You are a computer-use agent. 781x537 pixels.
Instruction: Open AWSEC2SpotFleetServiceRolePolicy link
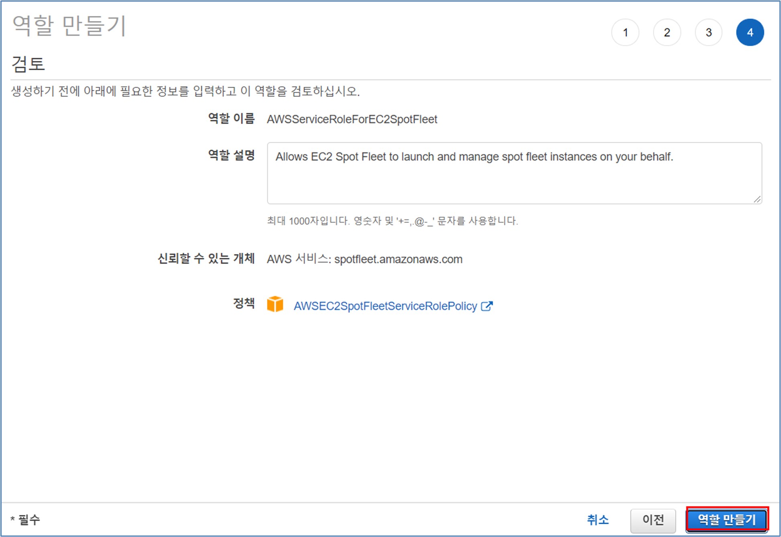click(x=385, y=306)
